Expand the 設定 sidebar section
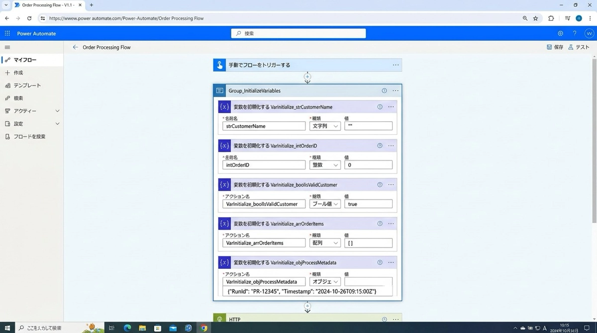The width and height of the screenshot is (597, 333). 57,124
